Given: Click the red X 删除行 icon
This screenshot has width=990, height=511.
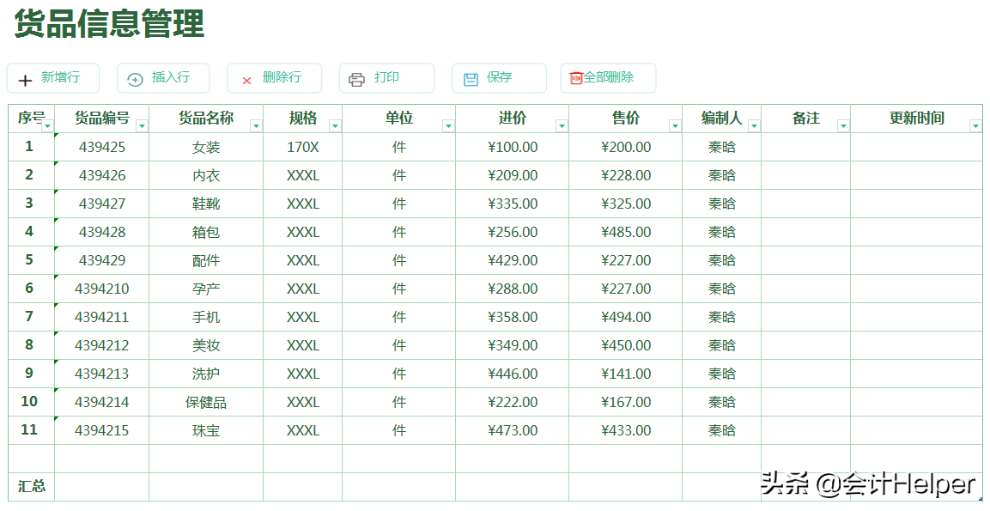Looking at the screenshot, I should [x=246, y=80].
